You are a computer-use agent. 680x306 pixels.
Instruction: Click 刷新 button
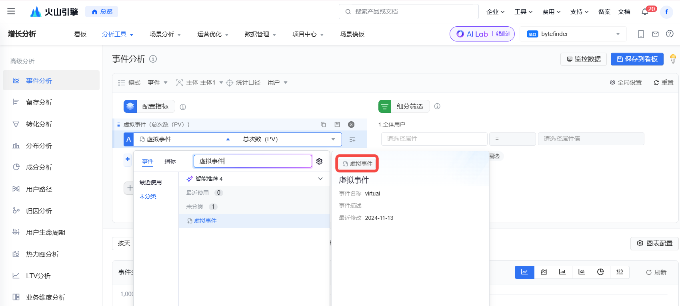656,272
